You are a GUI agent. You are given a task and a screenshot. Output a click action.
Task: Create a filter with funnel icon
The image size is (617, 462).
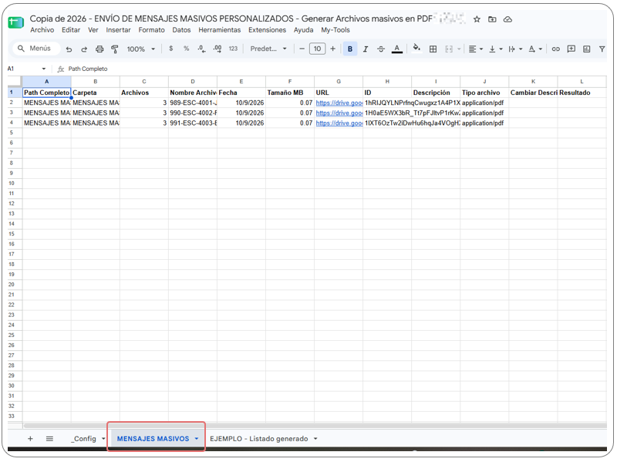pos(602,49)
